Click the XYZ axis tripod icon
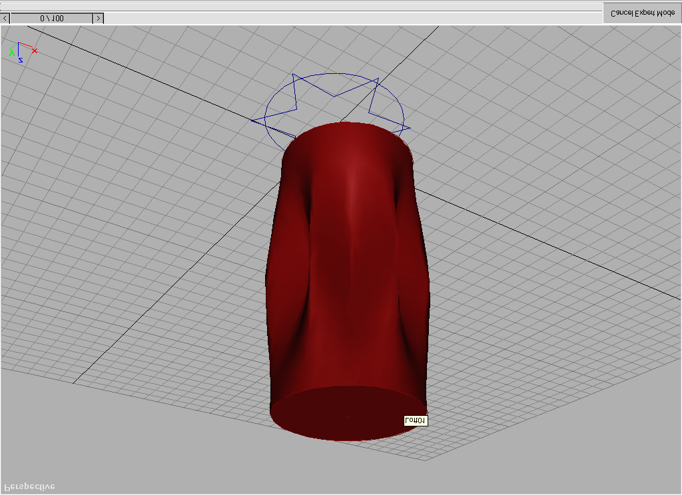Screen dimensions: 682x495 (23, 53)
